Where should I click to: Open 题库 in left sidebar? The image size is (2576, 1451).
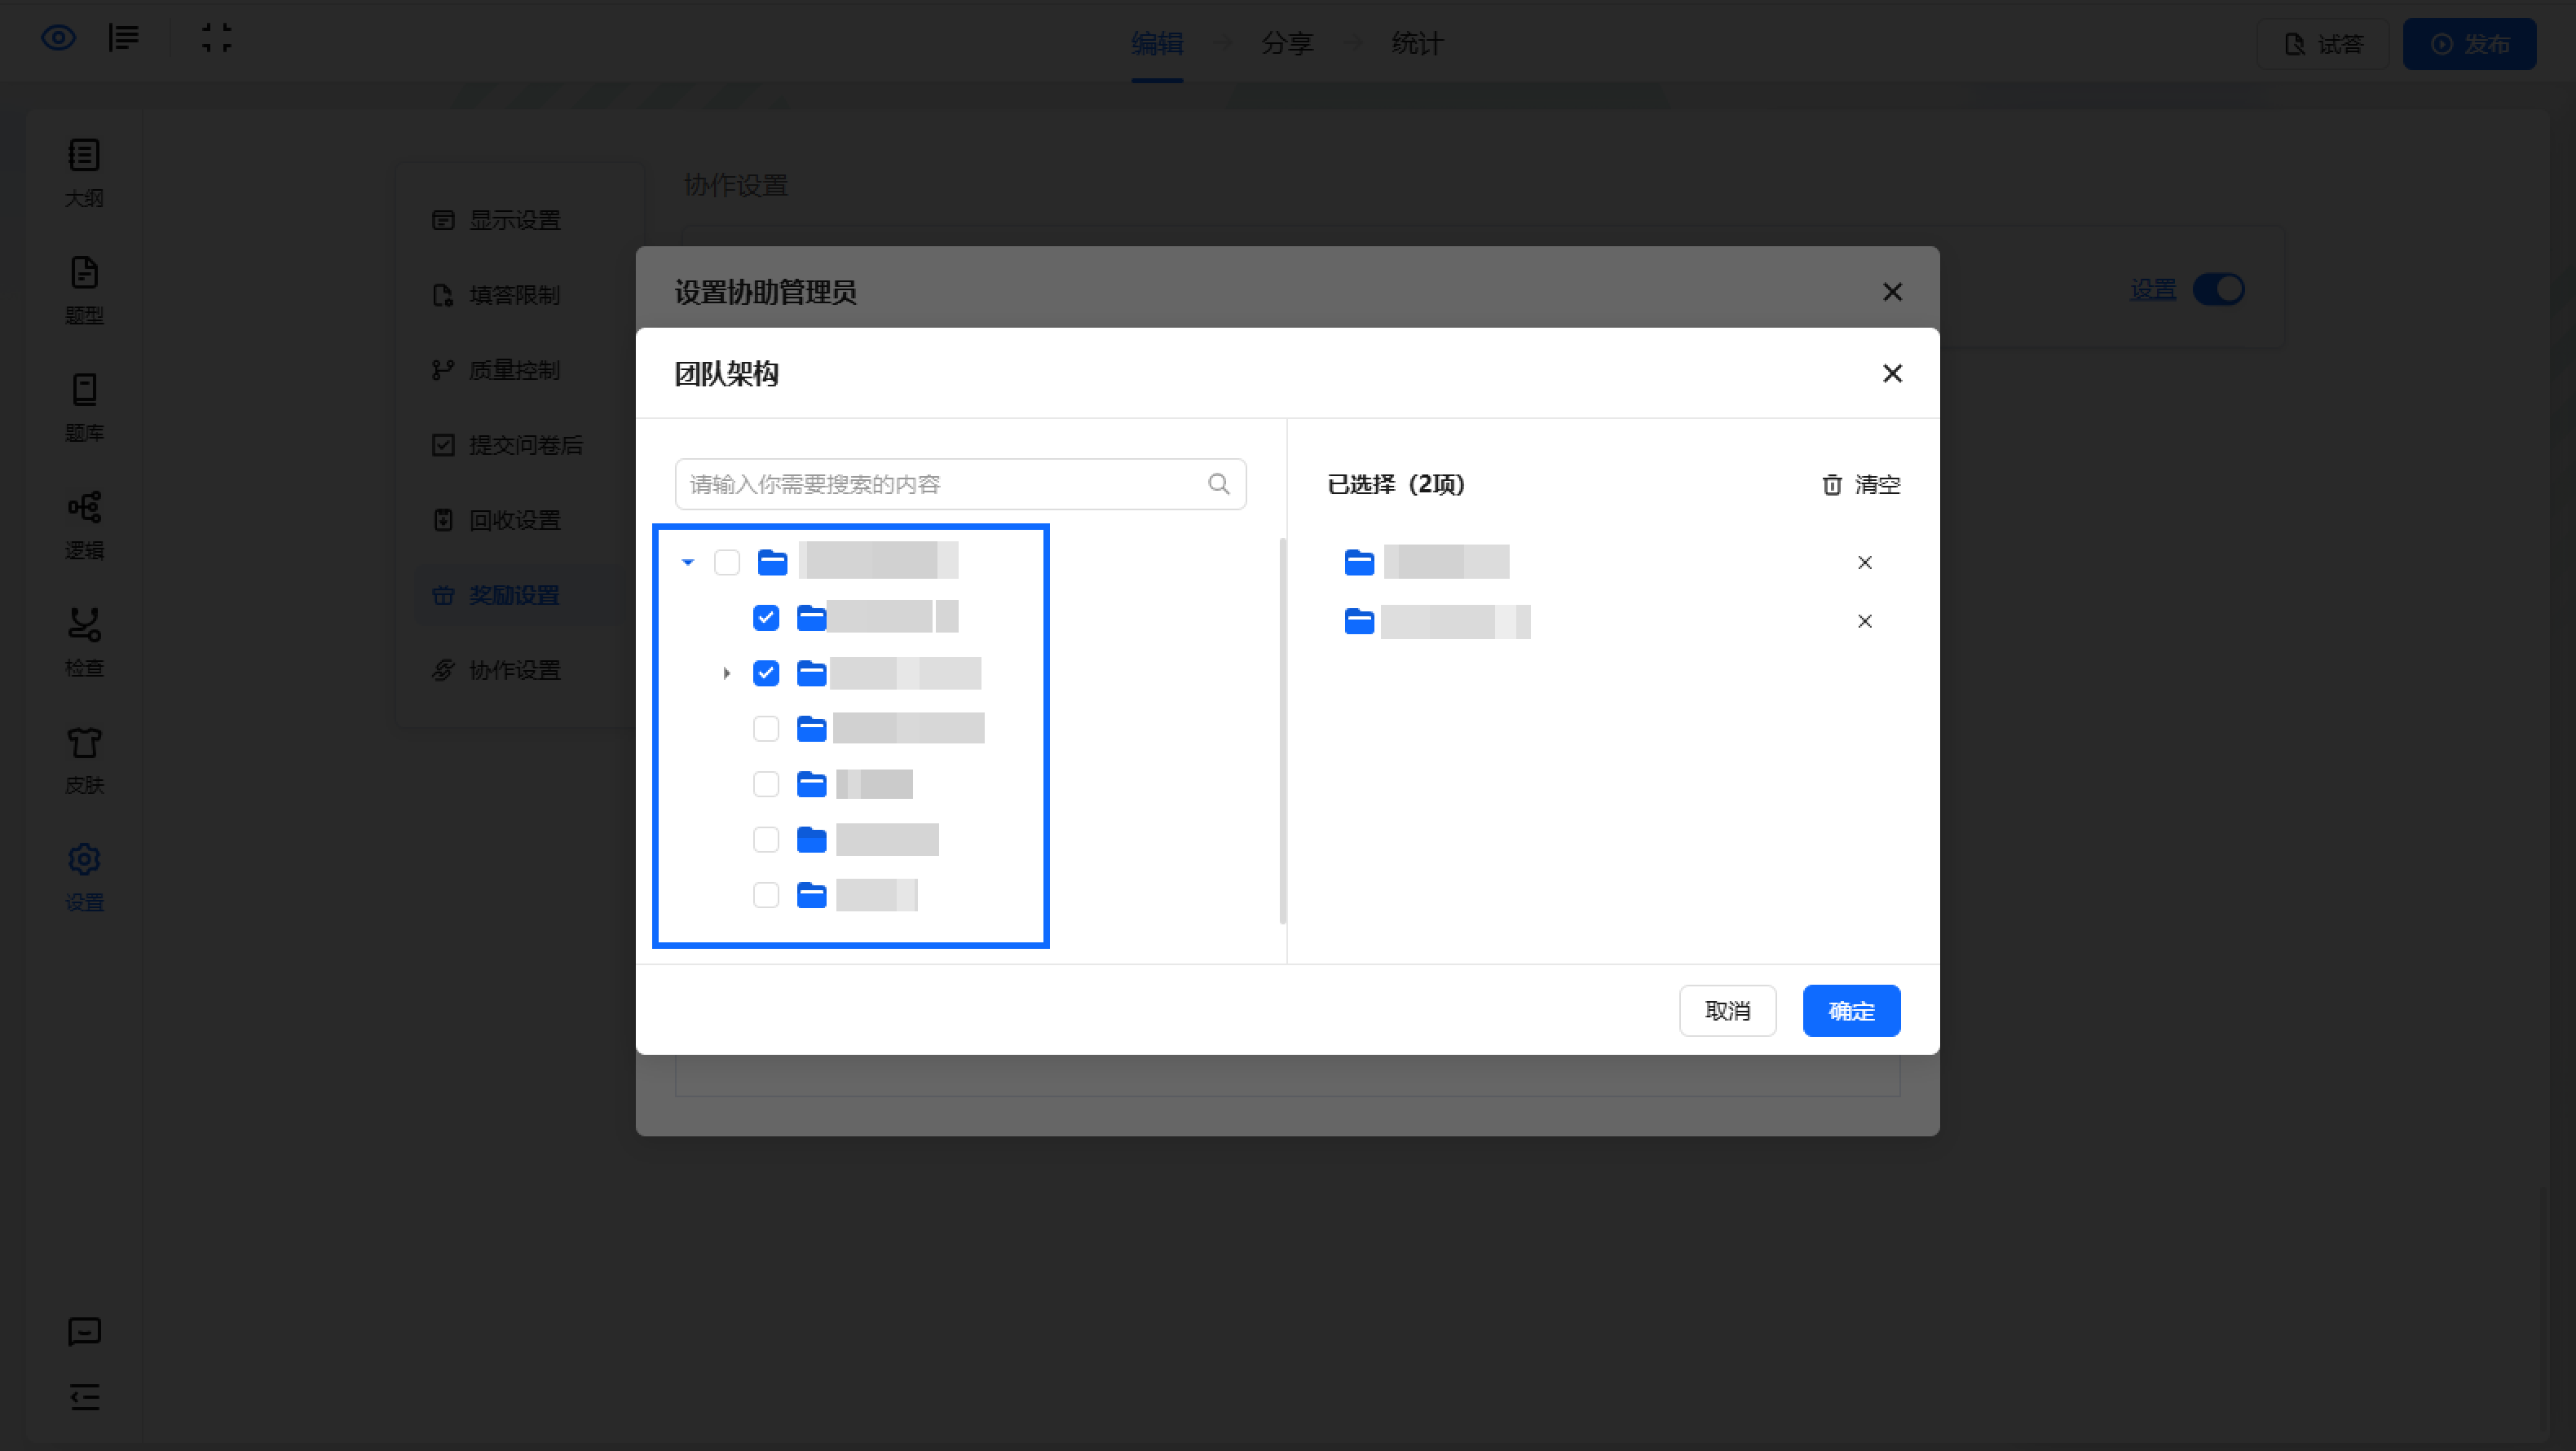[x=84, y=408]
